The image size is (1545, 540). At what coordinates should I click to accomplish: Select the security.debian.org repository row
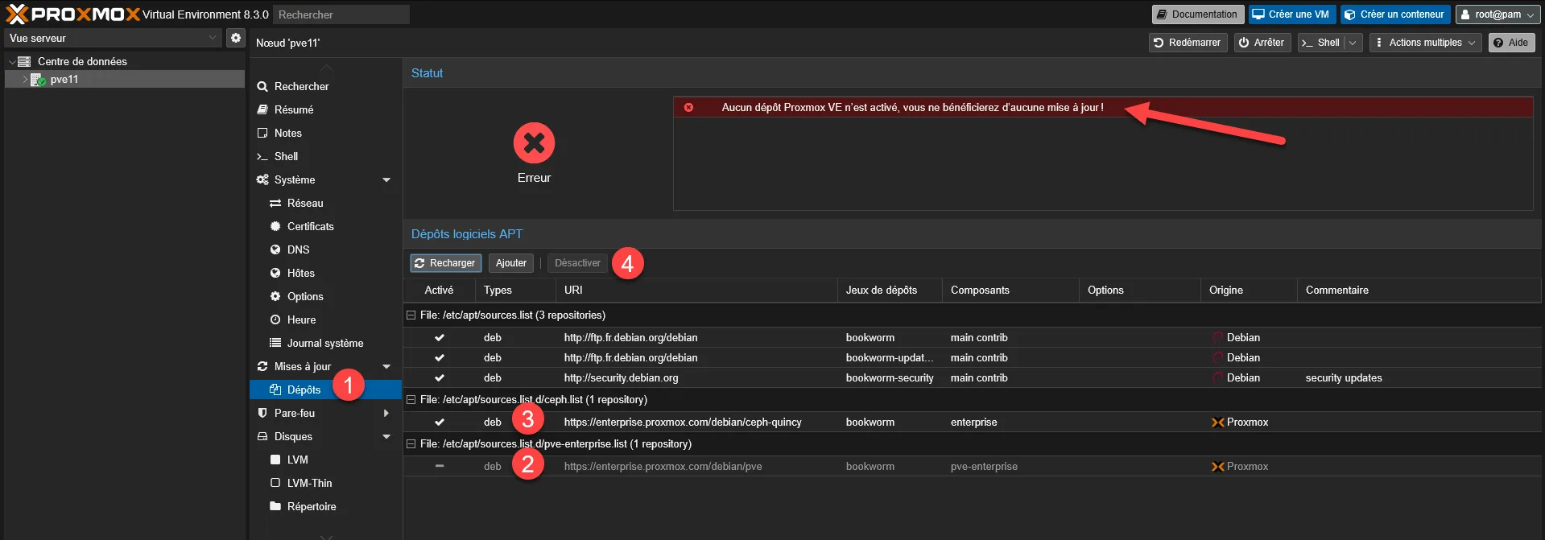(621, 378)
